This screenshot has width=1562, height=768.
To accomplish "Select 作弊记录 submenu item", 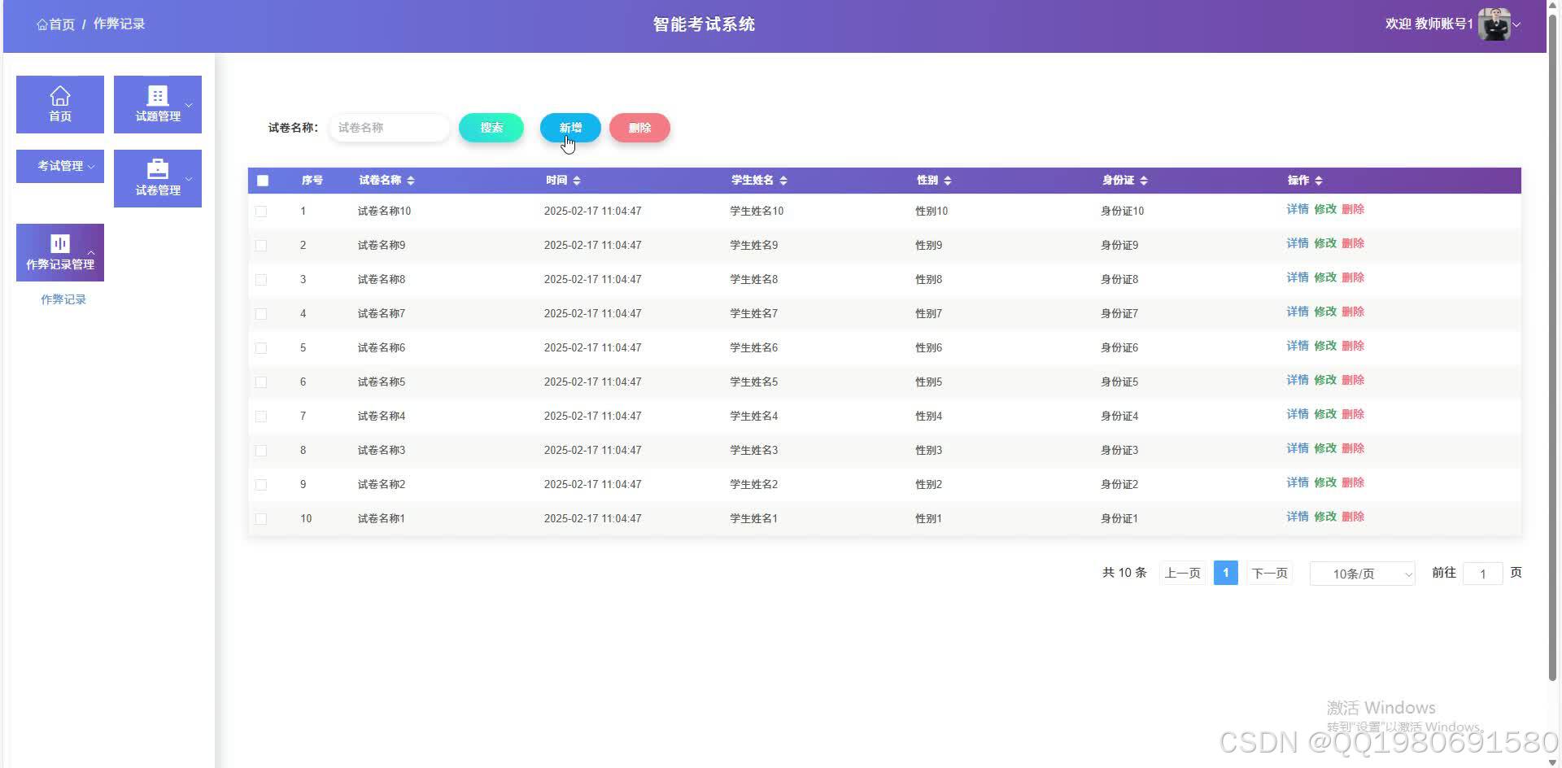I will 63,299.
